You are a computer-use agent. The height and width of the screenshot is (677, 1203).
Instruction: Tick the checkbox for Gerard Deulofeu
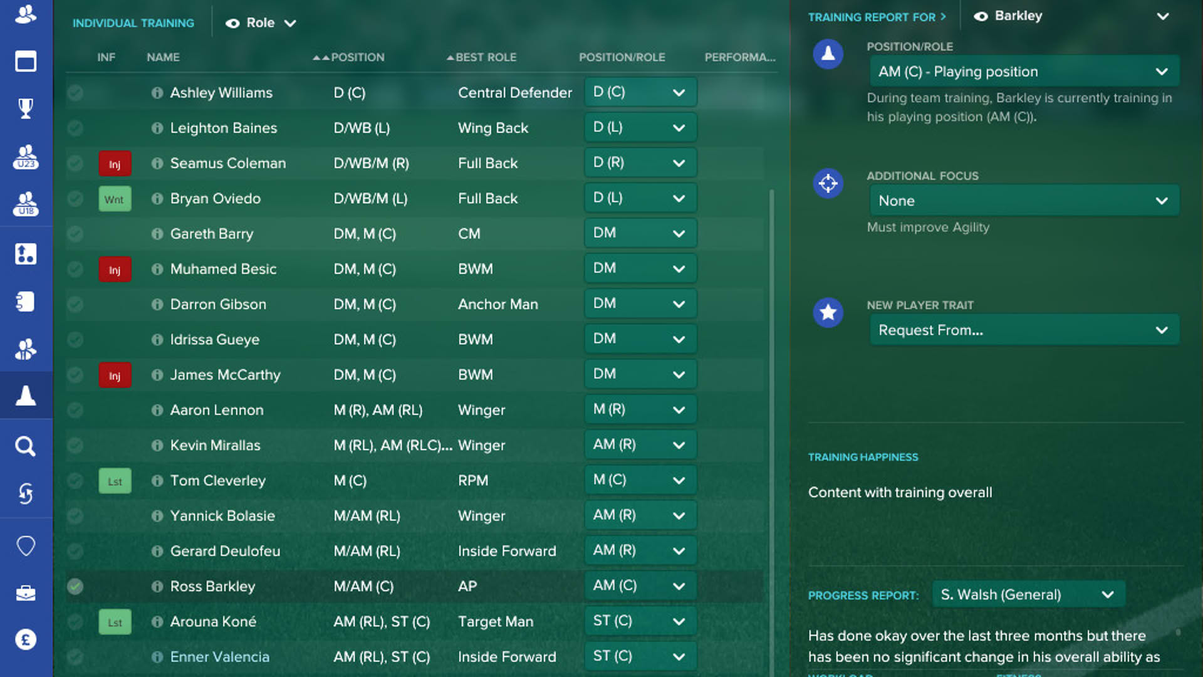[x=75, y=551]
